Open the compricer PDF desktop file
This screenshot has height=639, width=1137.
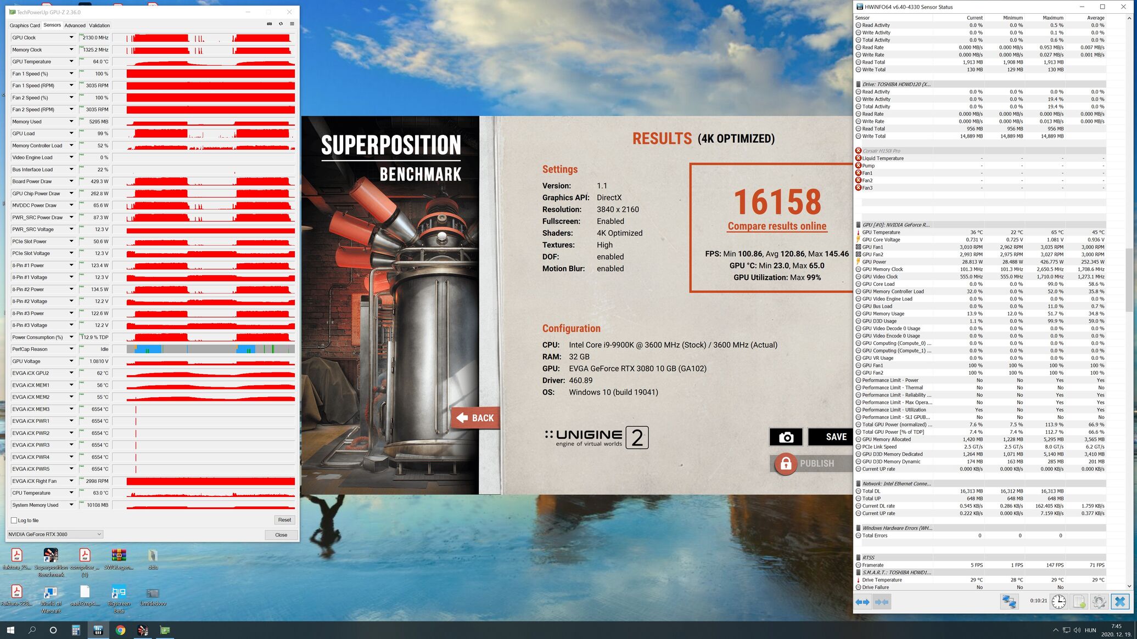pos(85,563)
